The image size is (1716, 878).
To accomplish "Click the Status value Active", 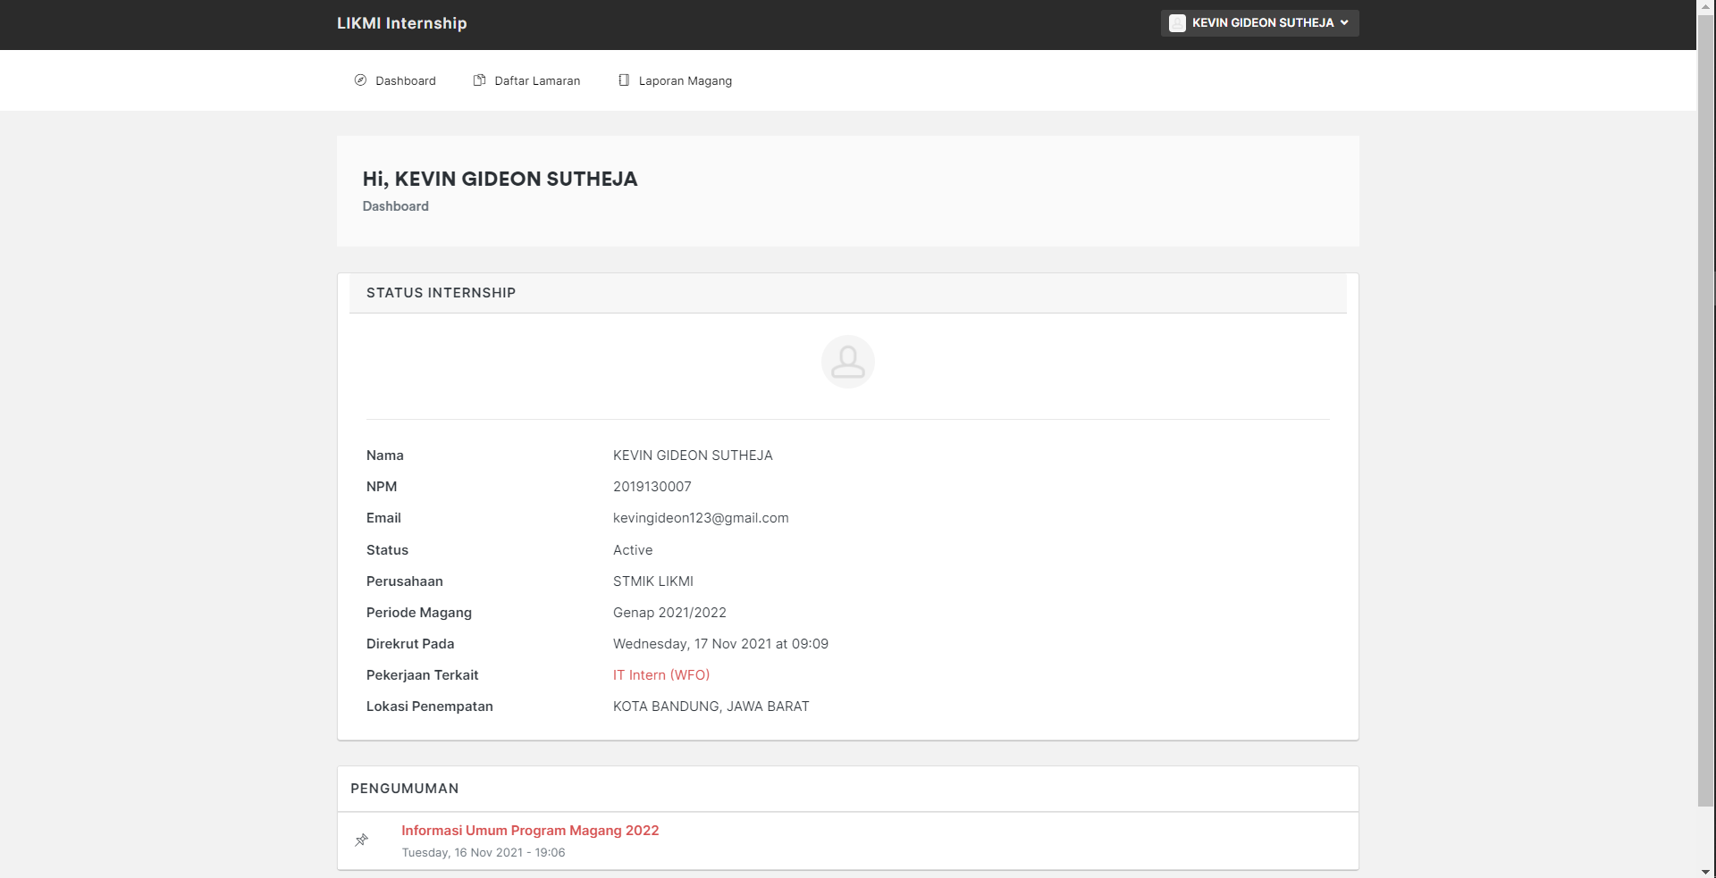I will point(633,550).
